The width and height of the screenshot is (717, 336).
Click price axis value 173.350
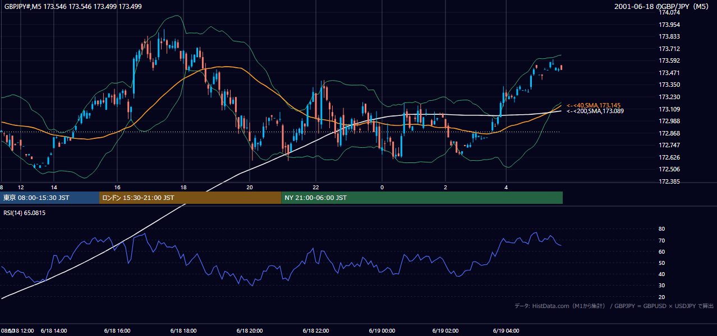click(x=669, y=85)
